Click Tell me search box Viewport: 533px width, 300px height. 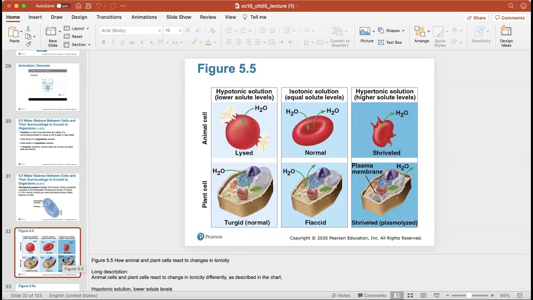click(x=254, y=17)
